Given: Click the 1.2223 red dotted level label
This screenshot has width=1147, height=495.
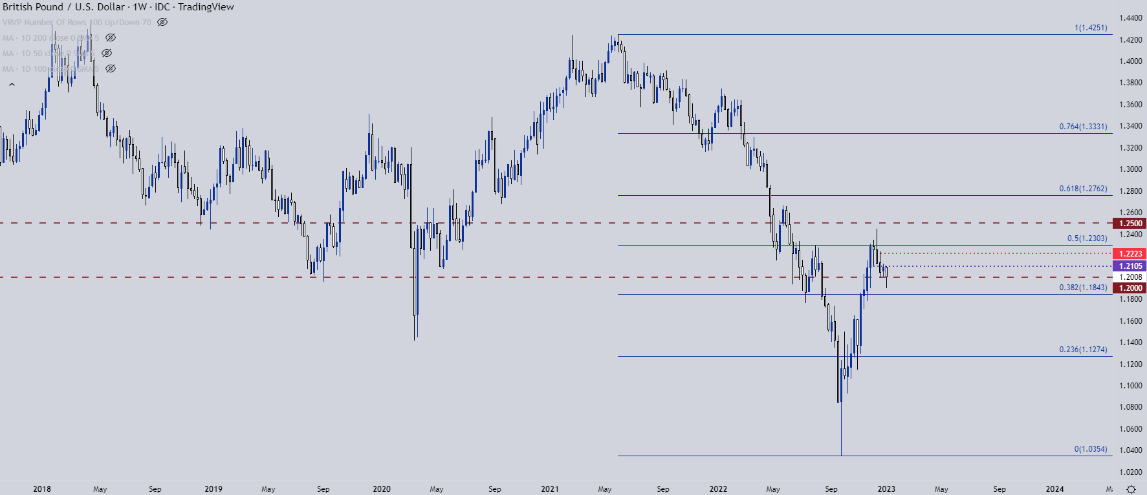Looking at the screenshot, I should [x=1130, y=254].
